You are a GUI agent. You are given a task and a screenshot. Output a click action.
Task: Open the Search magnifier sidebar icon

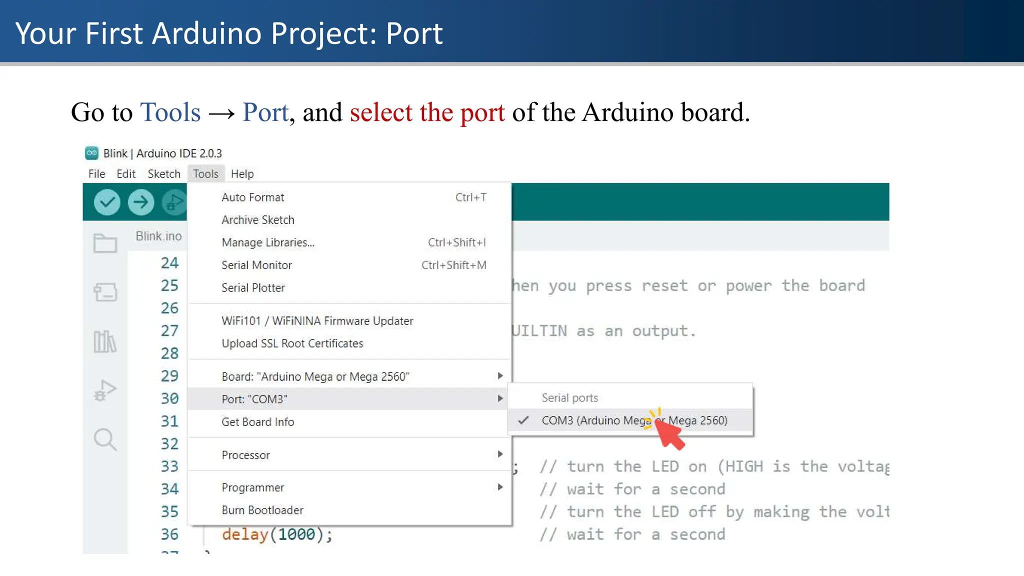pos(105,439)
